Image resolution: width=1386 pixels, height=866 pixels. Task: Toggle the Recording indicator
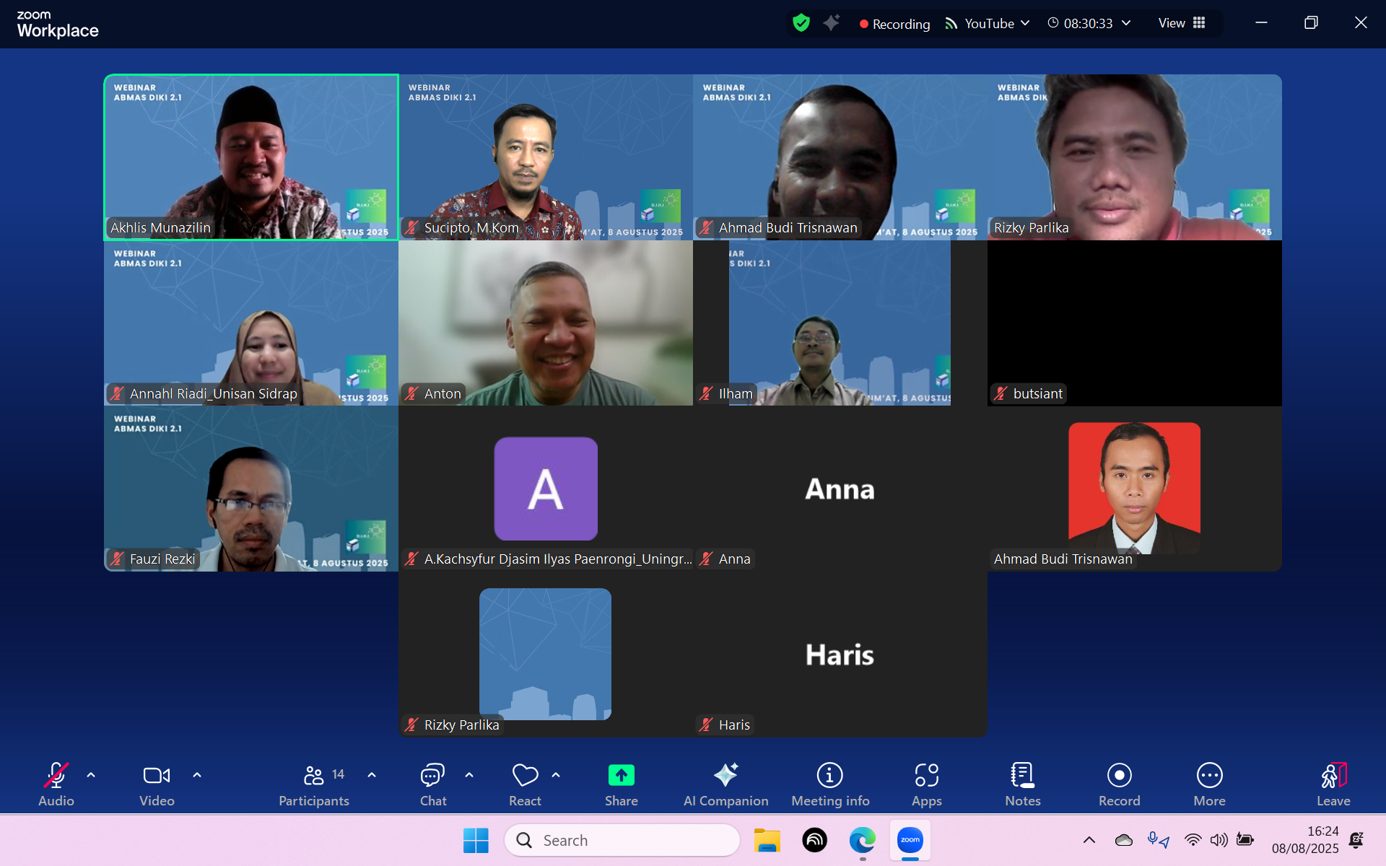pyautogui.click(x=893, y=23)
